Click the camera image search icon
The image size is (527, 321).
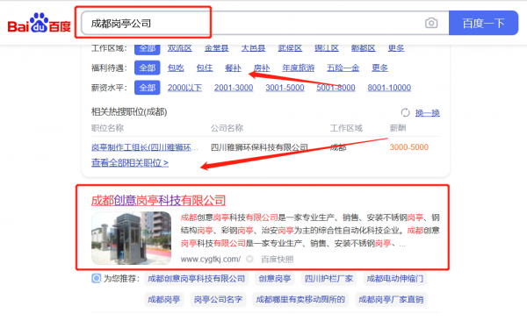coord(431,23)
